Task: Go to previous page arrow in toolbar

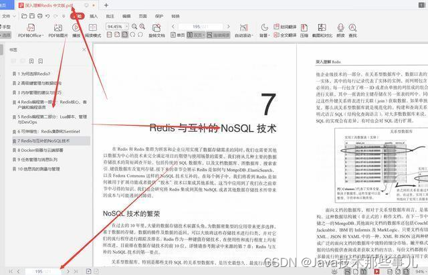Action: click(x=173, y=27)
